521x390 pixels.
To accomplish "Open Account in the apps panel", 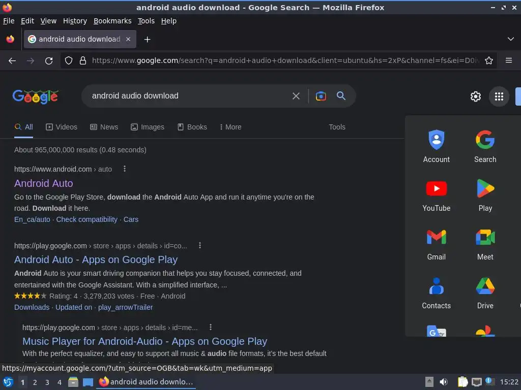I will point(436,146).
